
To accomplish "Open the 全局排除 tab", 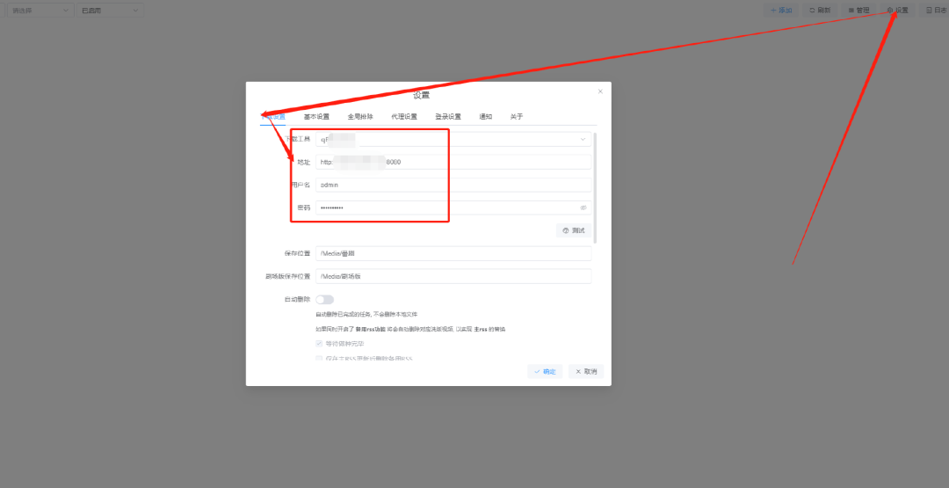I will 360,117.
